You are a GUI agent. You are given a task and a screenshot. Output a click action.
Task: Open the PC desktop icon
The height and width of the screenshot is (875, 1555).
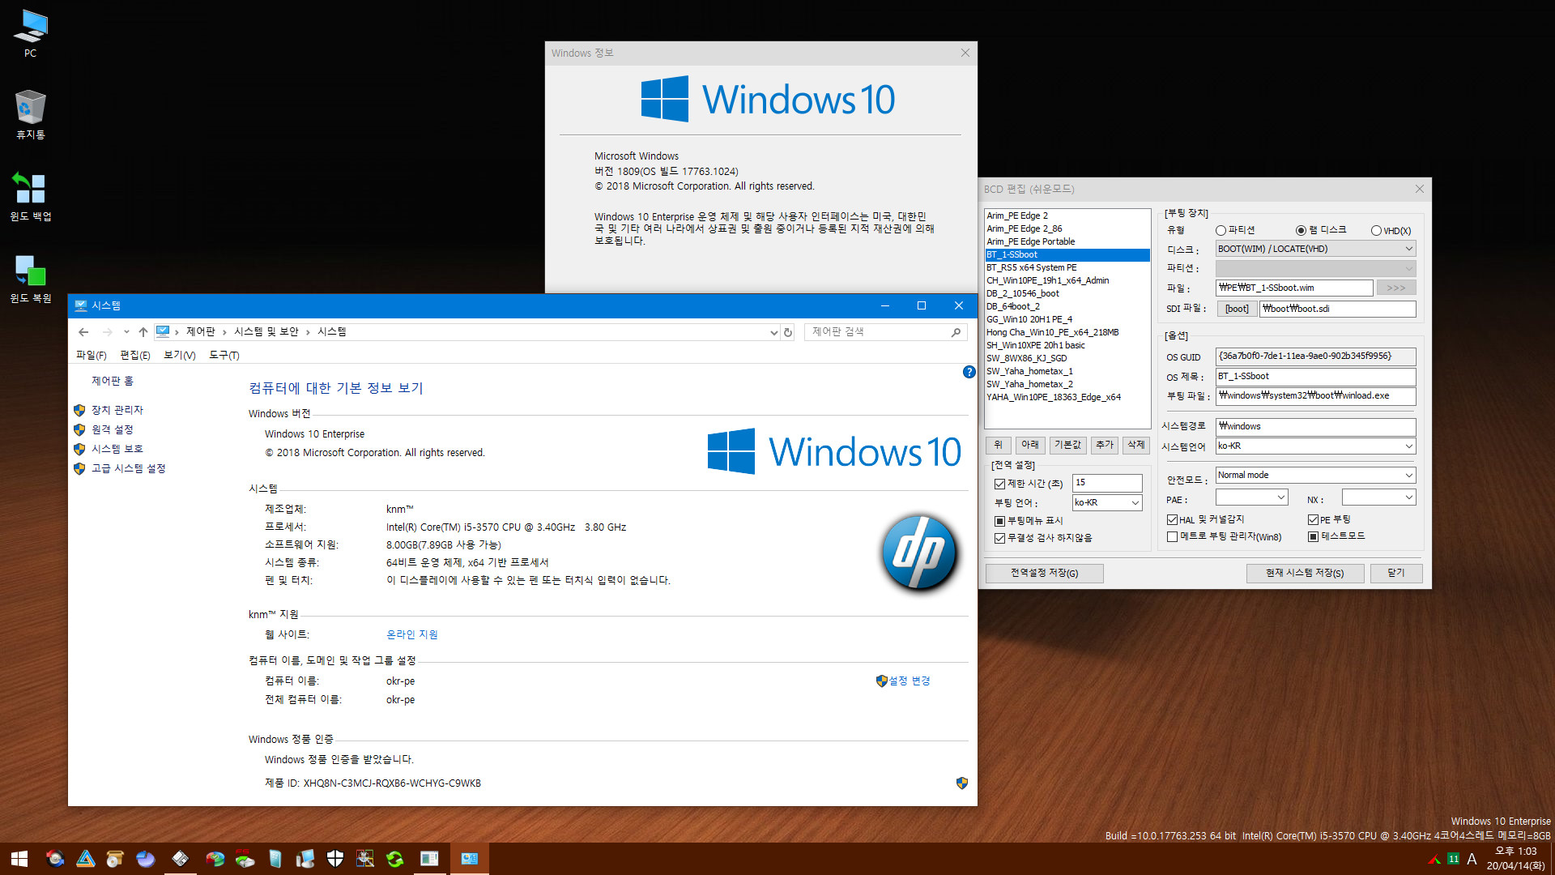30,34
